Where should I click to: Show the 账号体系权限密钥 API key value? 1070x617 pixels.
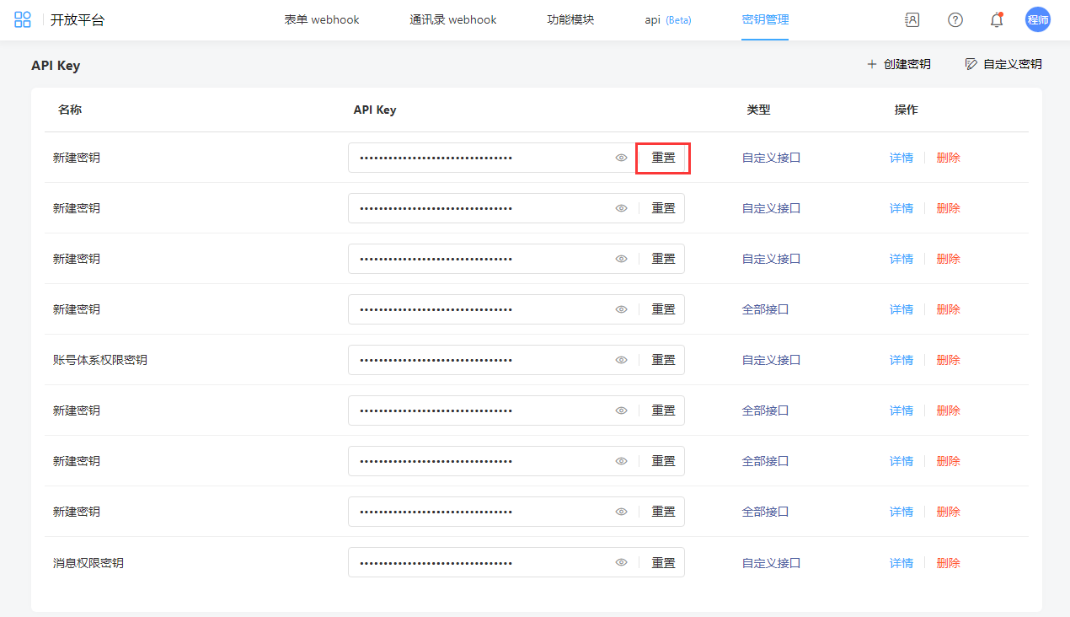[x=621, y=360]
